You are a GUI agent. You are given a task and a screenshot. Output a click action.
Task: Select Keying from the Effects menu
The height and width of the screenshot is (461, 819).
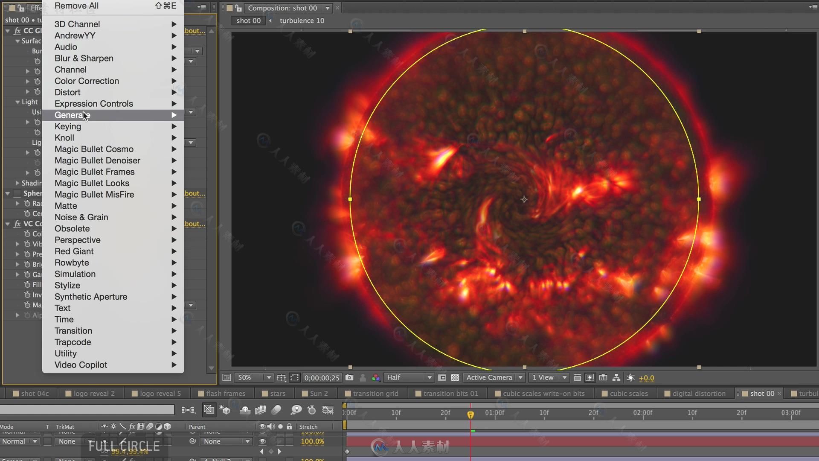[x=67, y=126]
